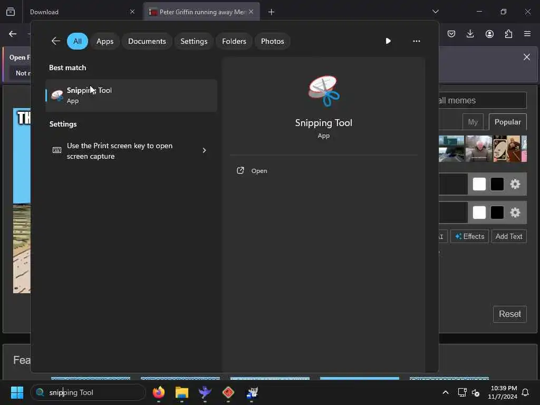The width and height of the screenshot is (540, 405).
Task: Choose black outline for second text box
Action: point(497,213)
